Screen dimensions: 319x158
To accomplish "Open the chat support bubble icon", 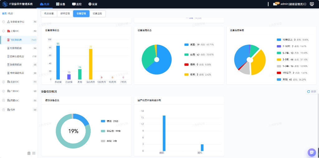I will [x=312, y=152].
